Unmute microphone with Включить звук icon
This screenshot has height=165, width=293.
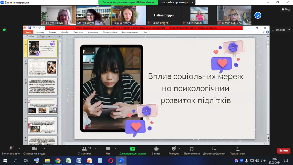(x=11, y=149)
